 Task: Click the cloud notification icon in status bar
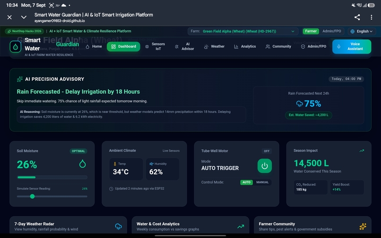(x=64, y=5)
